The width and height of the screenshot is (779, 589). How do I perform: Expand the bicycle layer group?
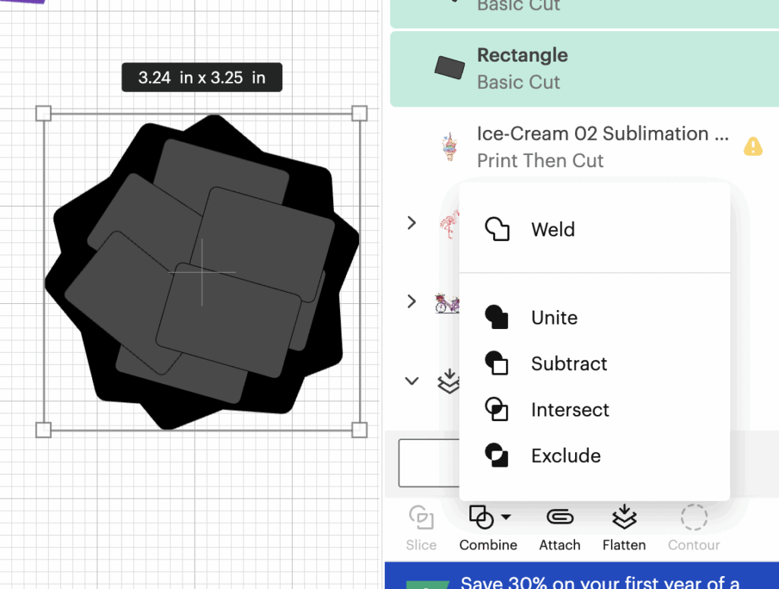click(412, 302)
